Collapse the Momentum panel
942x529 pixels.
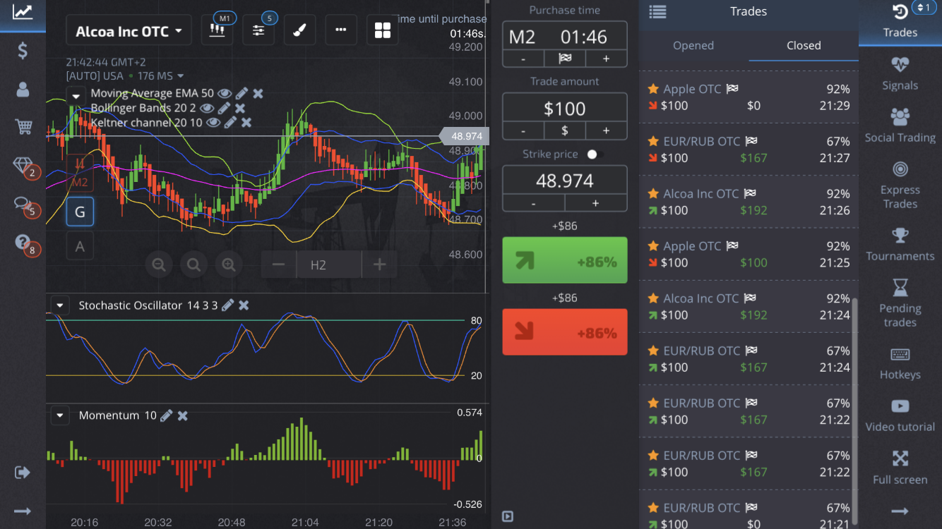(x=60, y=415)
